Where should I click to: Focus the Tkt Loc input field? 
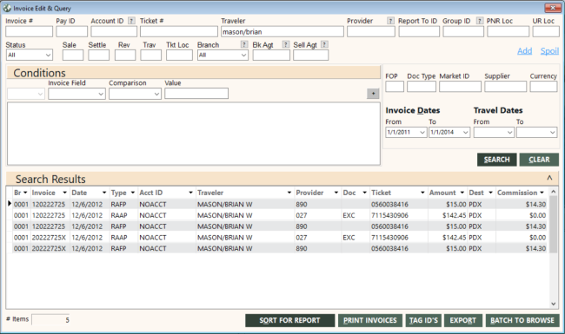point(179,55)
